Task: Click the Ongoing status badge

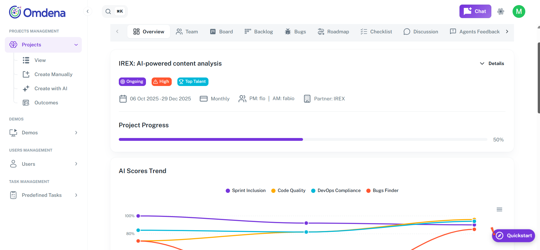Action: 132,81
